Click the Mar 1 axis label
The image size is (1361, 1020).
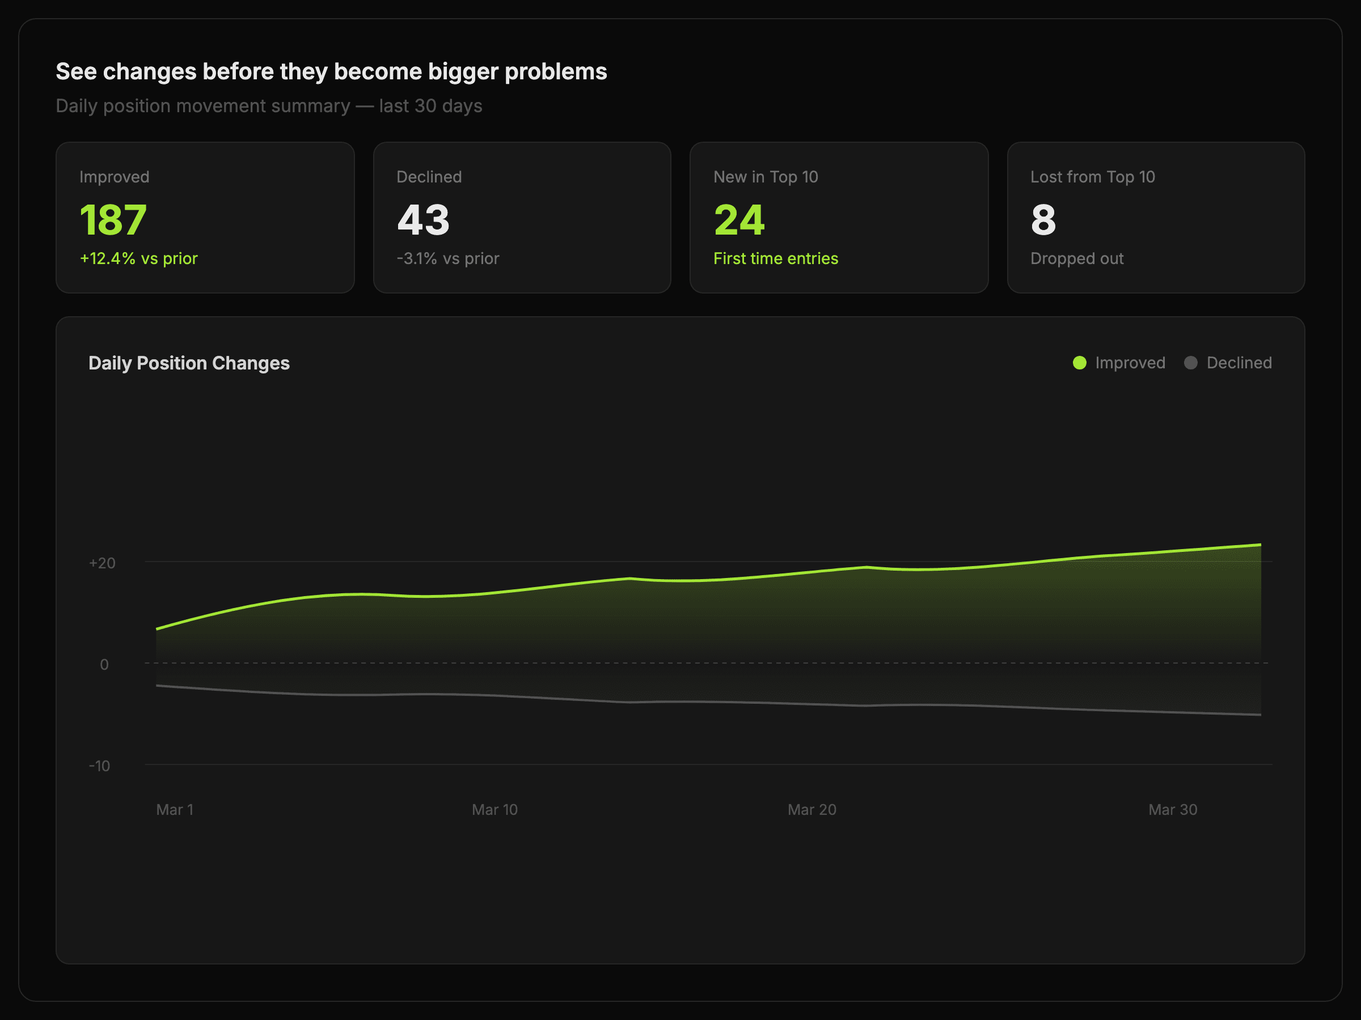175,810
